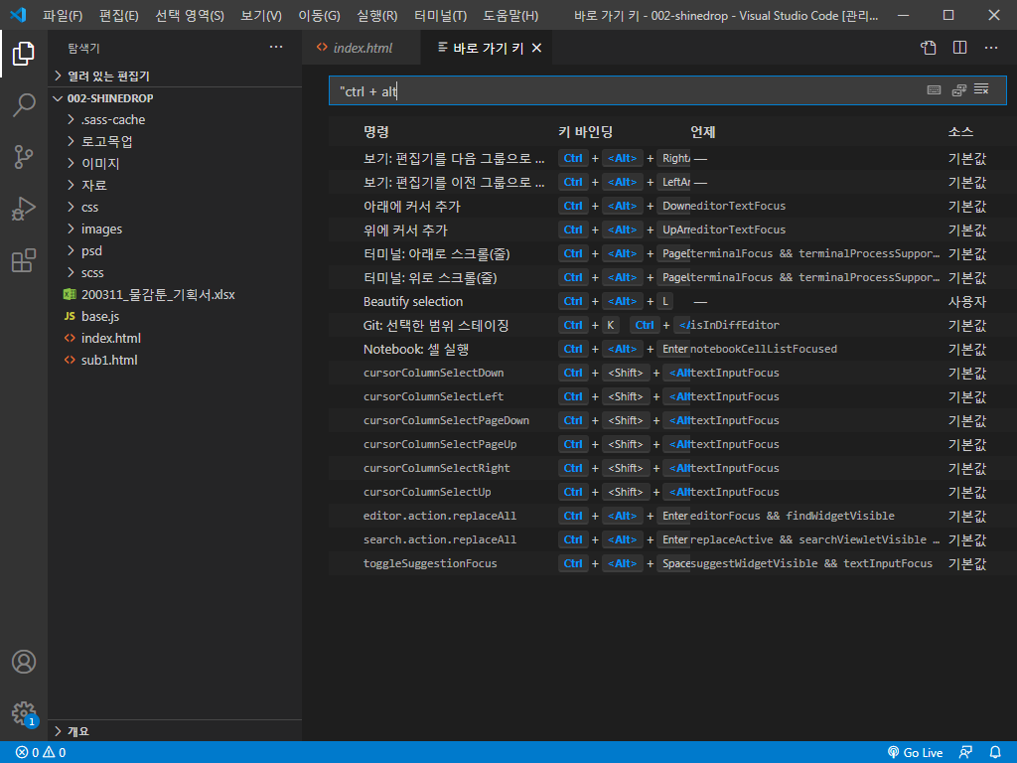
Task: Close the 바로 가기 키 tab
Action: point(536,48)
